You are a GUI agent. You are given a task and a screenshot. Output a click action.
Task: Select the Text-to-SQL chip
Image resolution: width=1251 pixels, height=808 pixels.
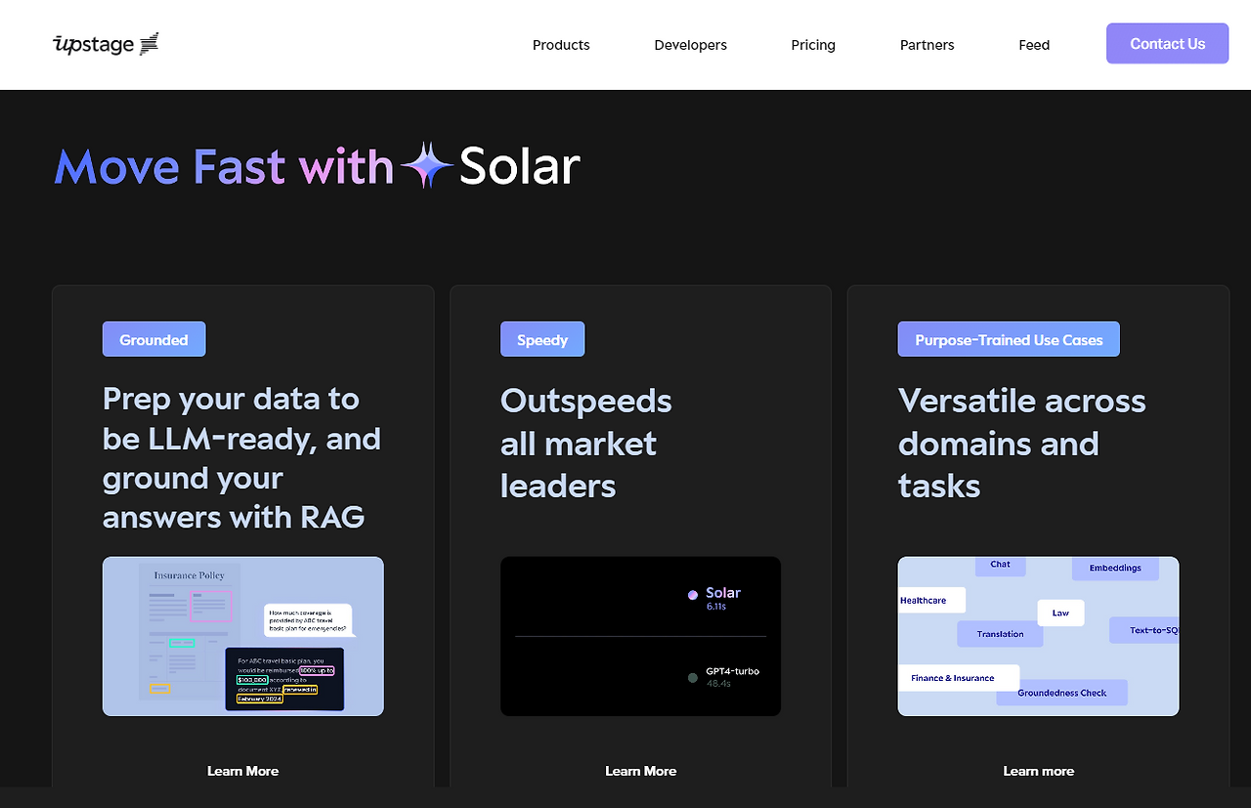1144,630
